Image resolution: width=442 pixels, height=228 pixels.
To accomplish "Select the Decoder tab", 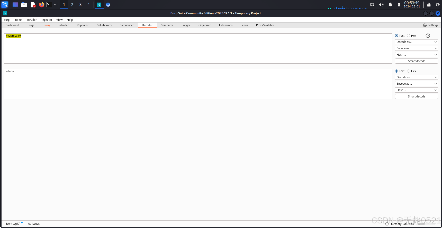I will (x=147, y=25).
